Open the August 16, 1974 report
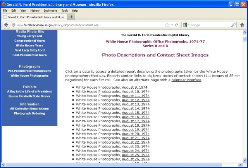This screenshot has width=248, height=168. tap(136, 117)
